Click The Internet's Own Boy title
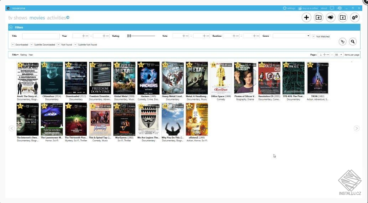The height and width of the screenshot is (203, 368). [x=28, y=137]
